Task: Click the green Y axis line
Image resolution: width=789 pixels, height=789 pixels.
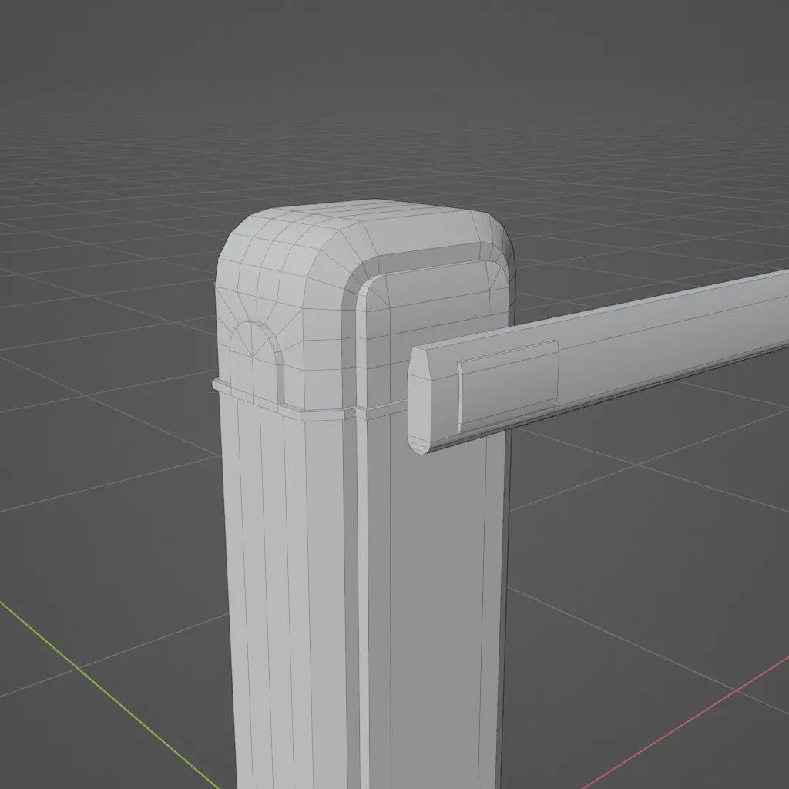Action: (x=108, y=693)
